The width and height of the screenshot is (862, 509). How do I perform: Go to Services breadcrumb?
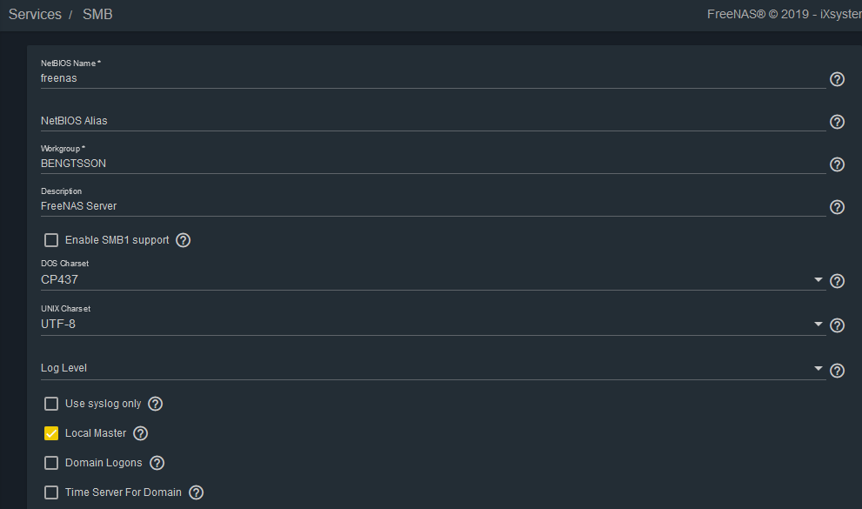tap(35, 14)
